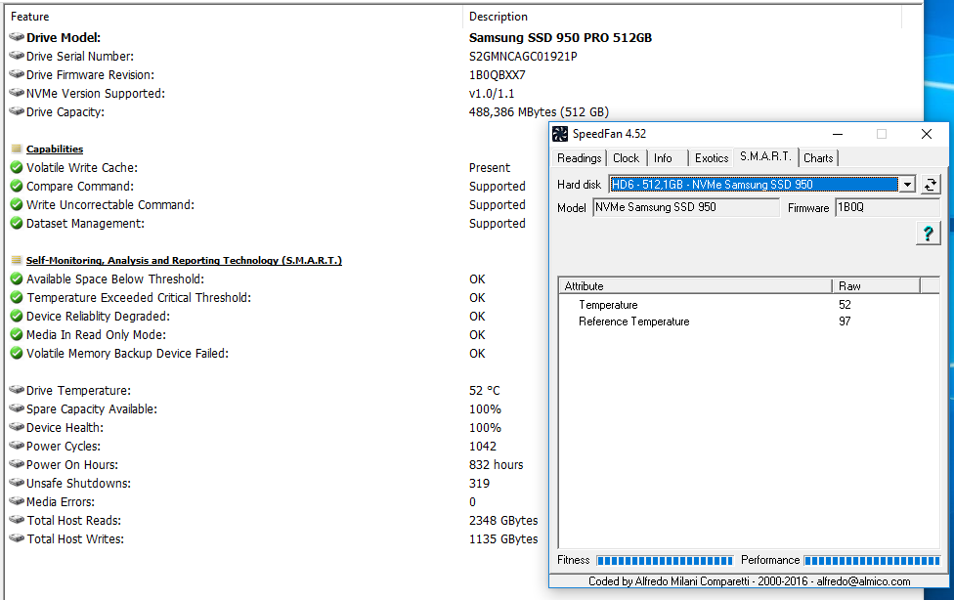Click the drive icon next to Drive Model

point(17,37)
